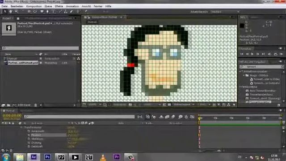This screenshot has width=286, height=161.
Task: Click the effects search field containing 'tonwert'
Action: pyautogui.click(x=262, y=67)
